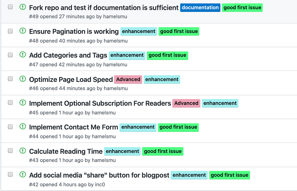The width and height of the screenshot is (297, 191).
Task: Click the green icon next to issue #42
Action: coord(23,174)
